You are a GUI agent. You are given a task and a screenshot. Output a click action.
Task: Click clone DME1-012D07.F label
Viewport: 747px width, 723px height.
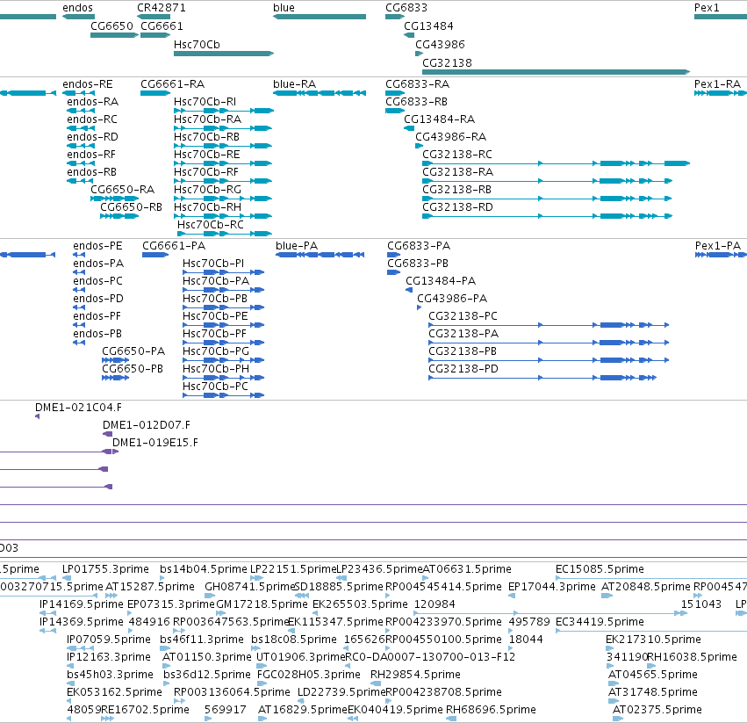147,425
